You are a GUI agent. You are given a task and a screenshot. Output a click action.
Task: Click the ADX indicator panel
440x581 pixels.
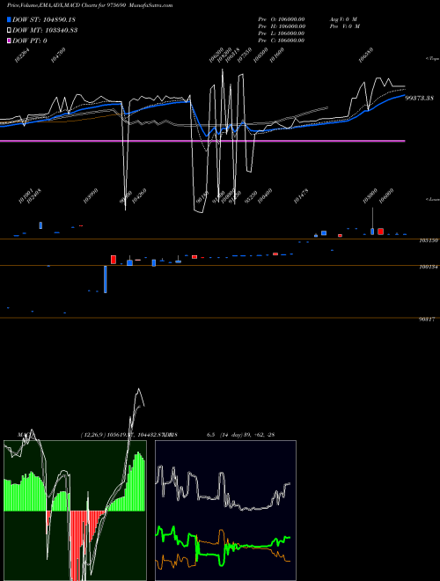point(225,511)
